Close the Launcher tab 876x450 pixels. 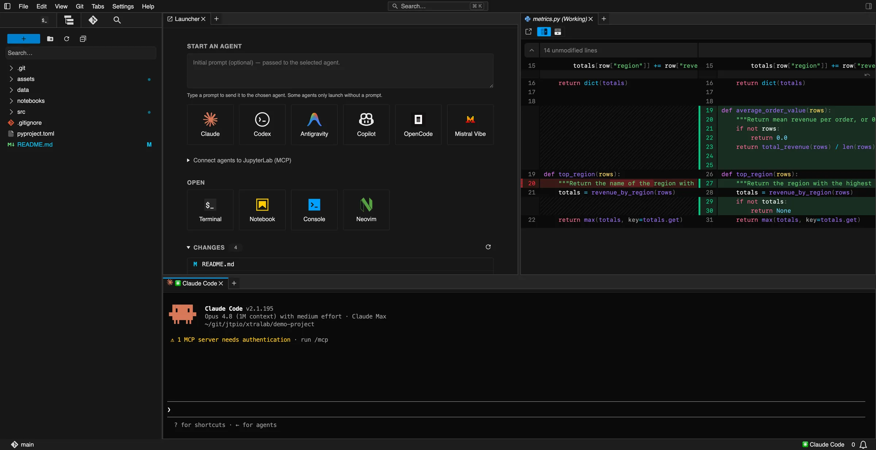[204, 19]
